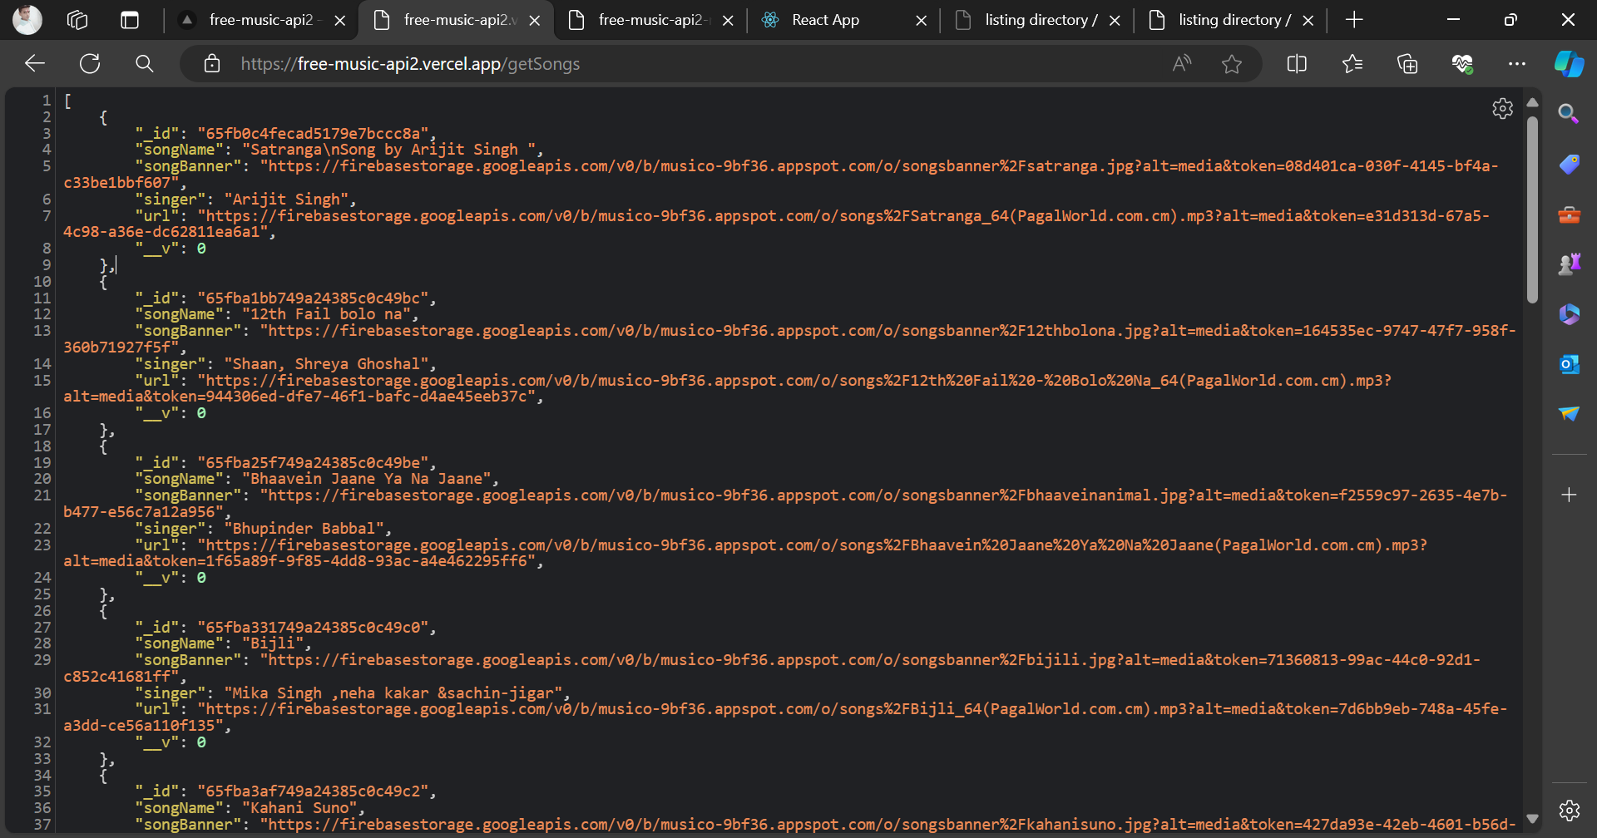Click _id value 65fba1bb749a24385c0c49bc

pyautogui.click(x=313, y=298)
